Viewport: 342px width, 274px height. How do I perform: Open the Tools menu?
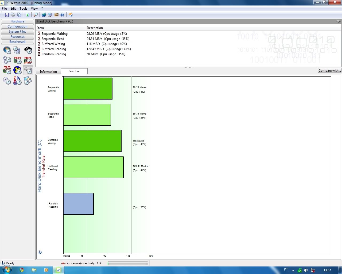[24, 9]
